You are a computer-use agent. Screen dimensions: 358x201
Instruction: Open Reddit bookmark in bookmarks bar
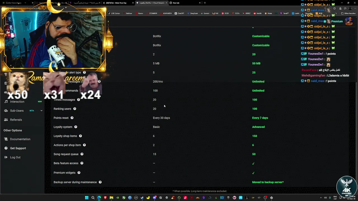pos(258,13)
